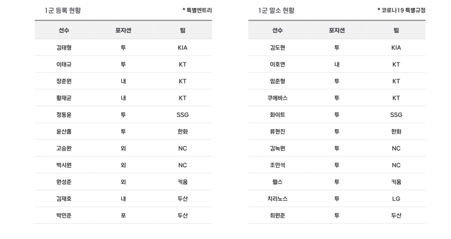Viewport: 451px width, 239px height.
Task: Click 선수 column header in 등록 table
Action: pyautogui.click(x=64, y=30)
